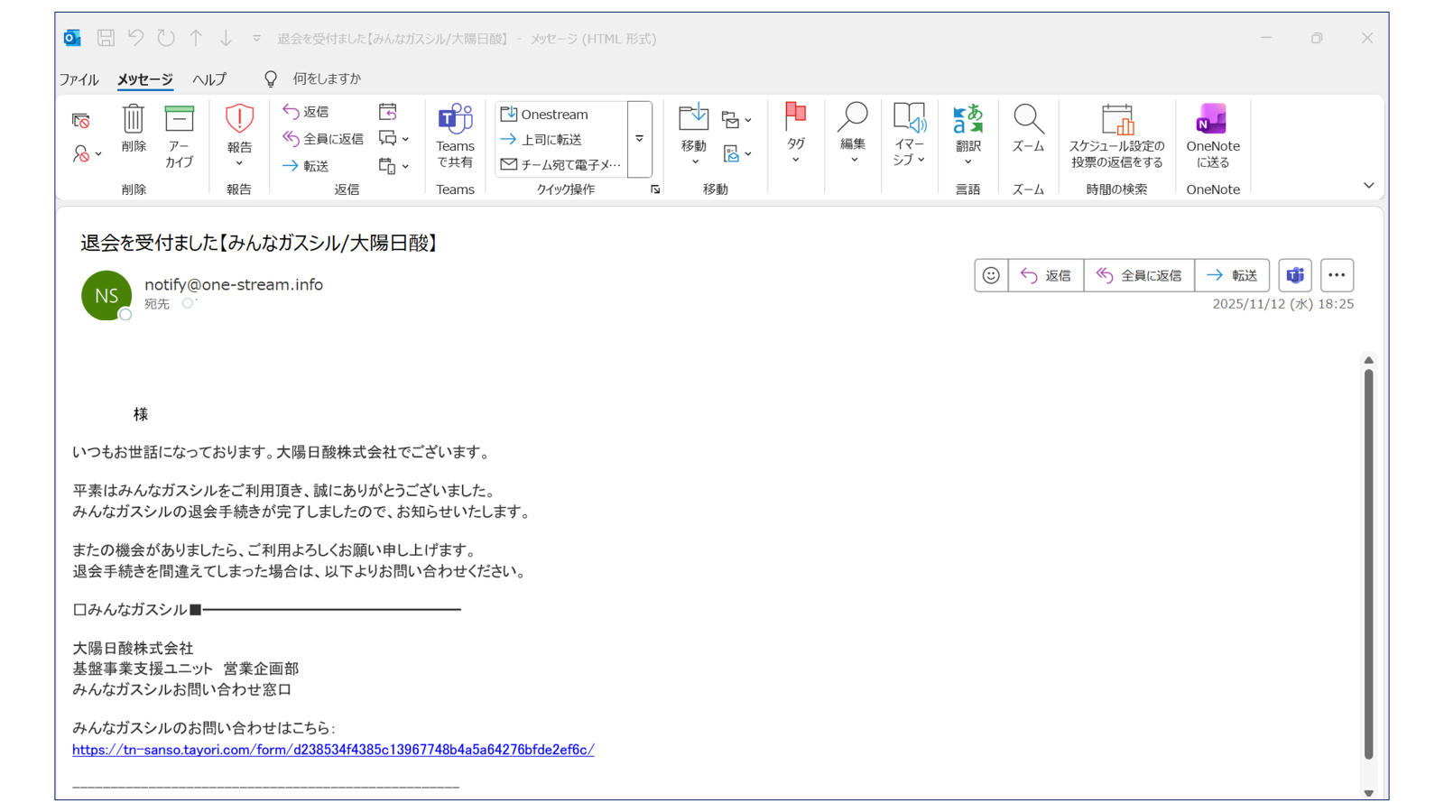Share the email in Teams

[x=456, y=135]
